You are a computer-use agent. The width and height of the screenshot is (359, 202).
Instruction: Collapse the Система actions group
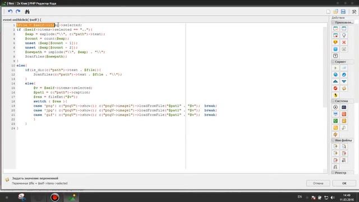333,101
